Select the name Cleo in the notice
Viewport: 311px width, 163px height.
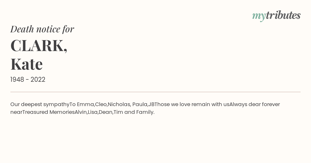(101, 105)
